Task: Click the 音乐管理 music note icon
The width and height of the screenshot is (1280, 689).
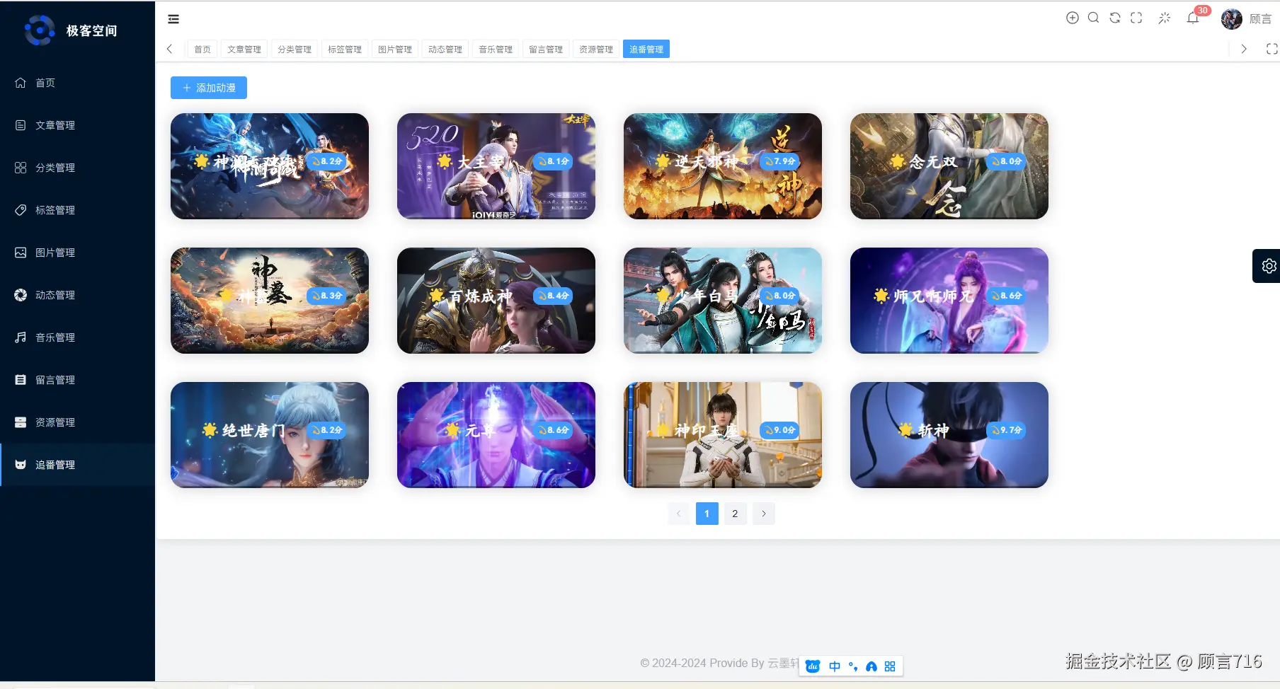Action: 21,337
